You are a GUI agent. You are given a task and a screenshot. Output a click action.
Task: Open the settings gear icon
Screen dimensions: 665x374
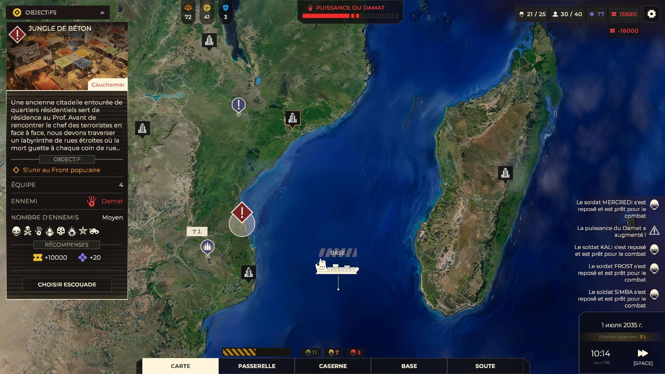coord(651,14)
